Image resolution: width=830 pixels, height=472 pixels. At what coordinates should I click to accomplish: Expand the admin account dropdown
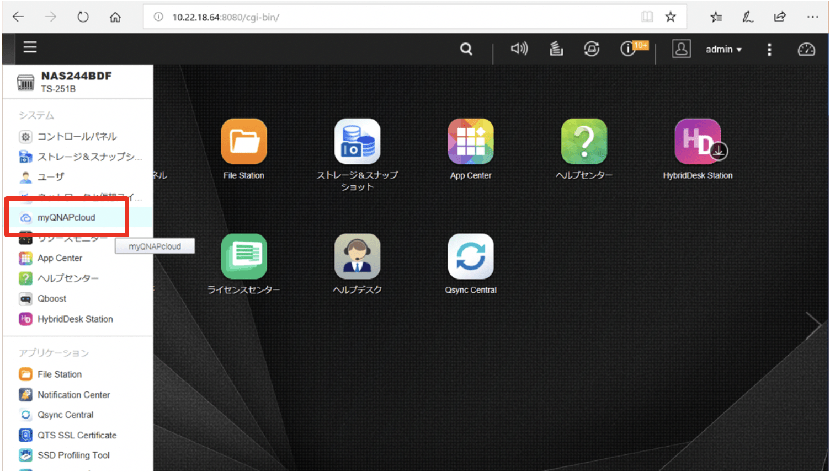723,50
